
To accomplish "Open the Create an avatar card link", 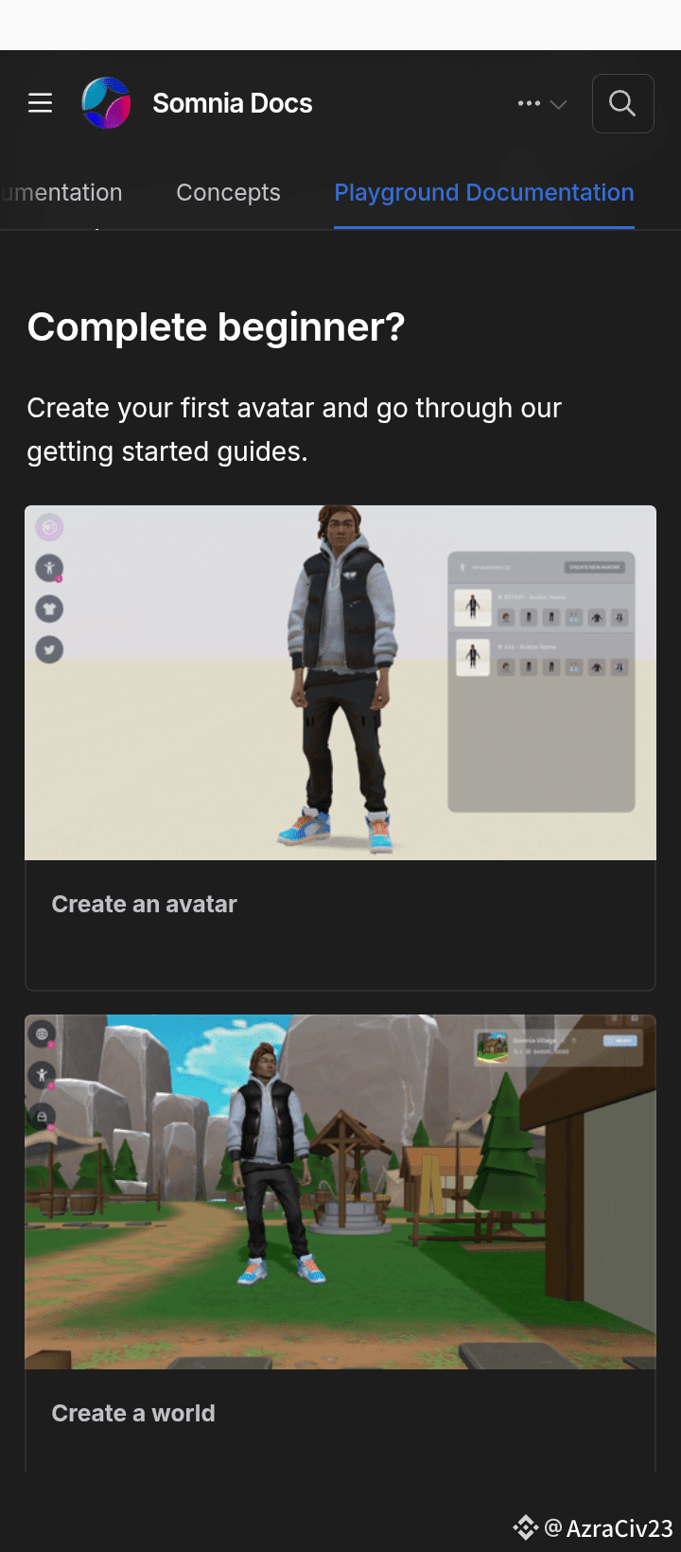I will pos(144,905).
